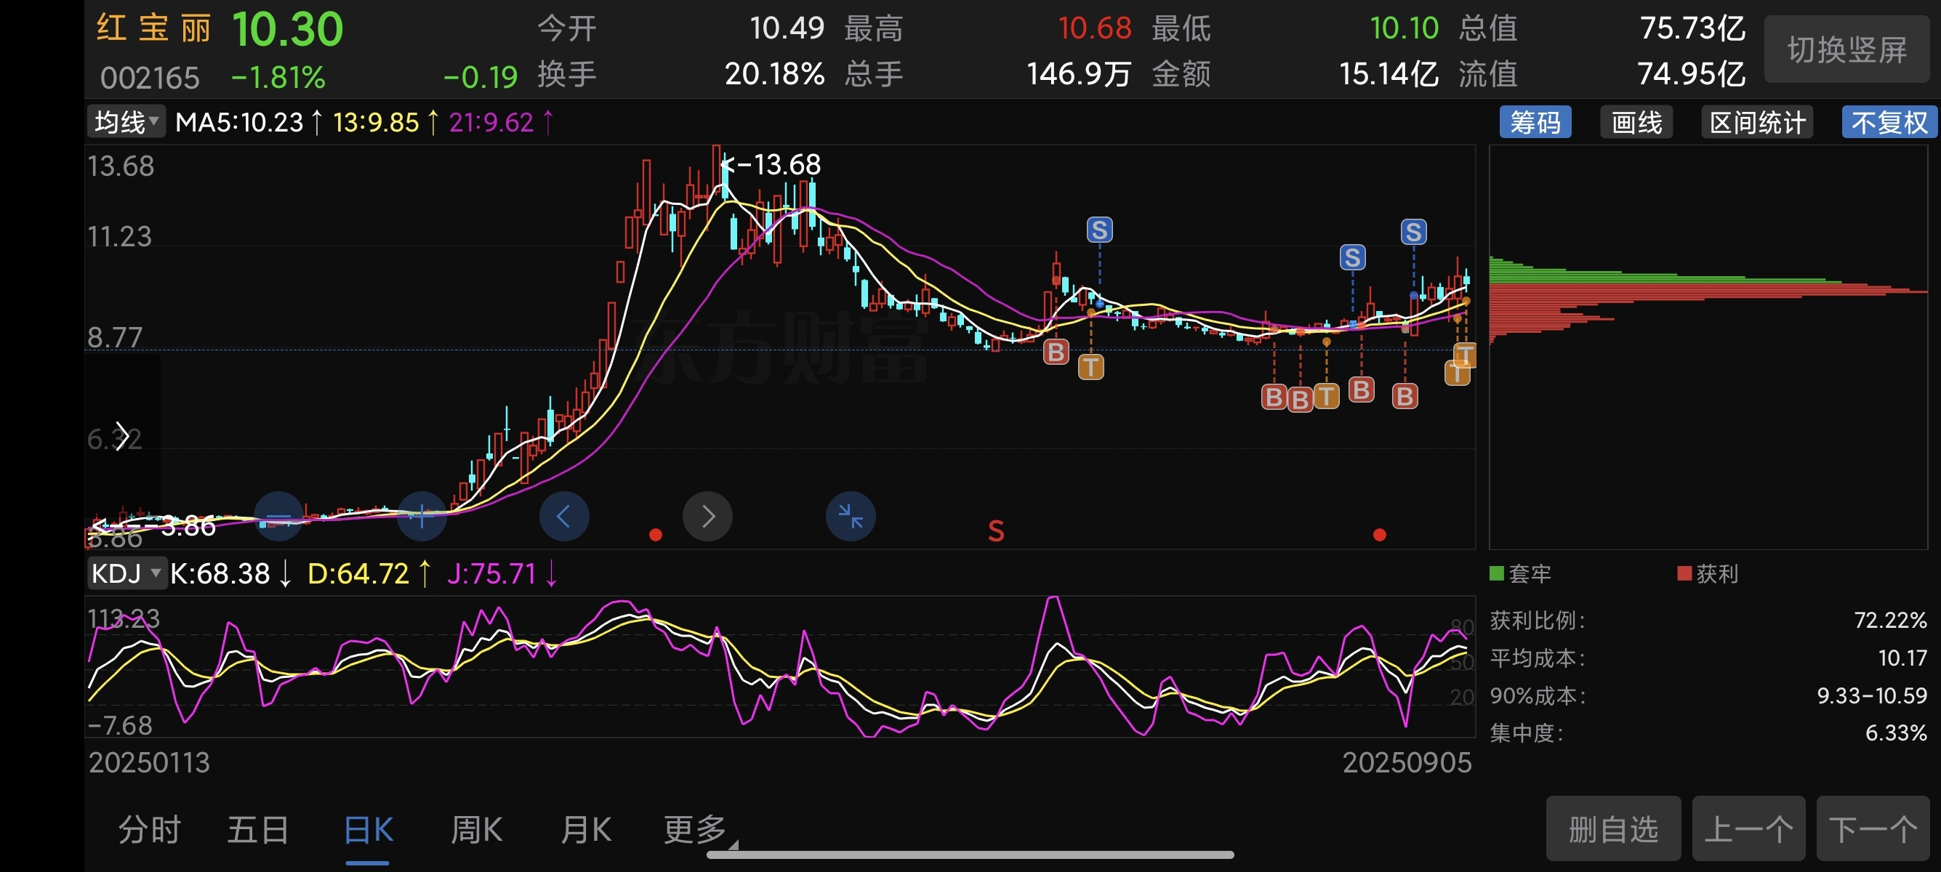Select the 月K tab

(585, 830)
